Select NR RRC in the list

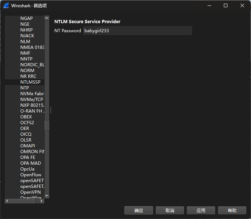pos(28,76)
